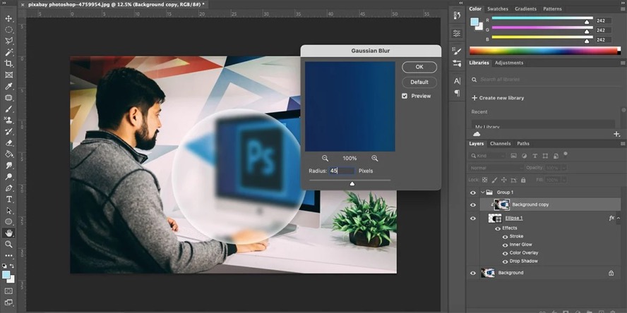Select the Move tool

(9, 18)
